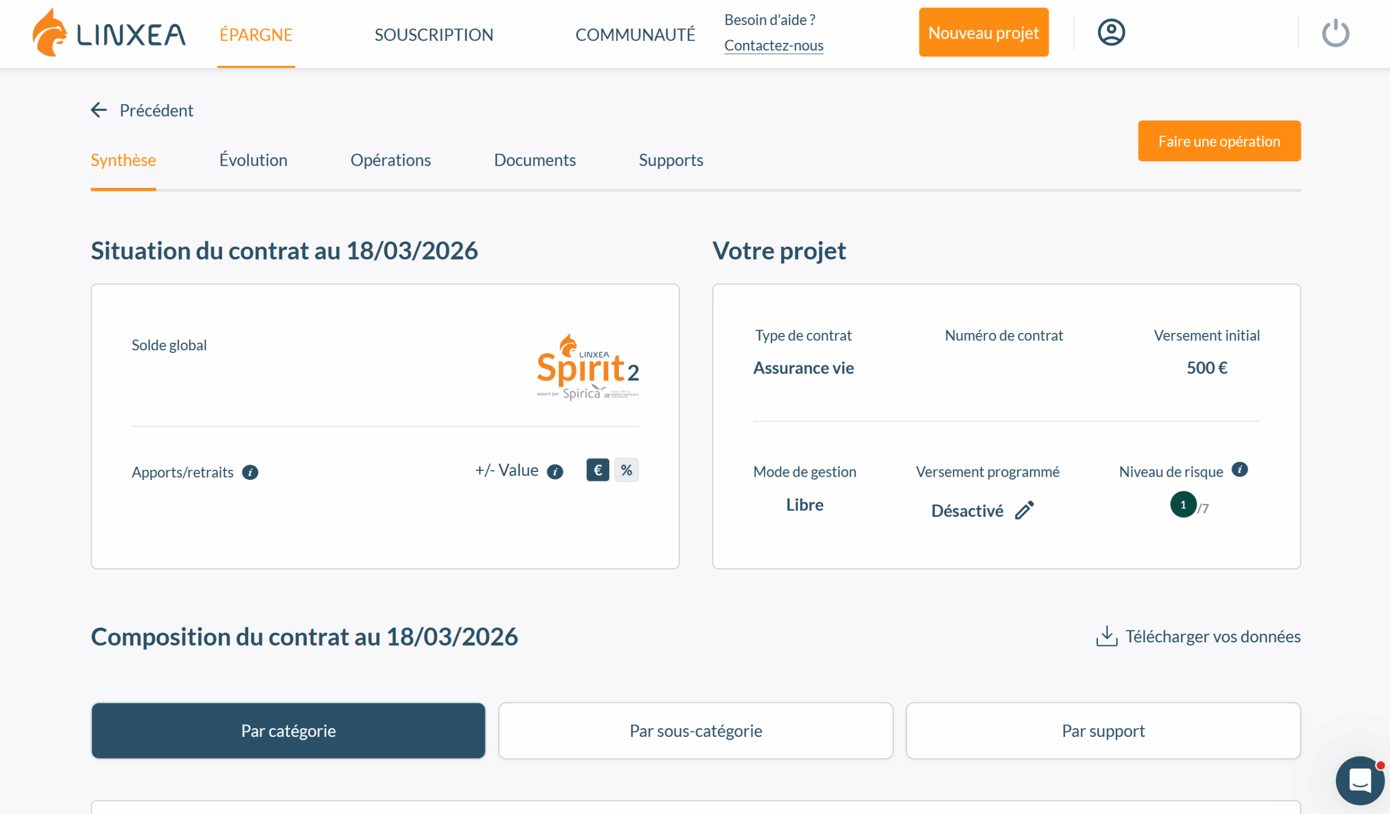
Task: Log out using the power icon
Action: [x=1335, y=32]
